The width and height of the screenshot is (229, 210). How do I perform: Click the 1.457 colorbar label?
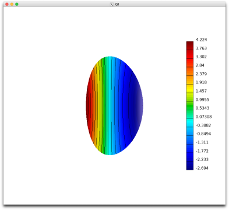click(x=201, y=91)
